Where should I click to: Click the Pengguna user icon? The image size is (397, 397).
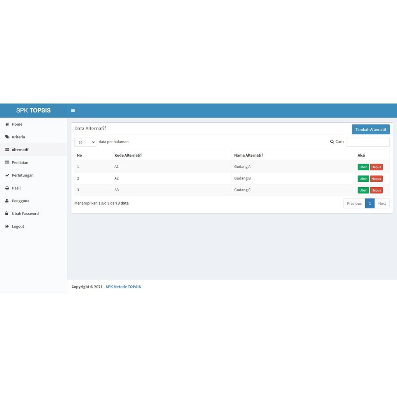(x=7, y=201)
